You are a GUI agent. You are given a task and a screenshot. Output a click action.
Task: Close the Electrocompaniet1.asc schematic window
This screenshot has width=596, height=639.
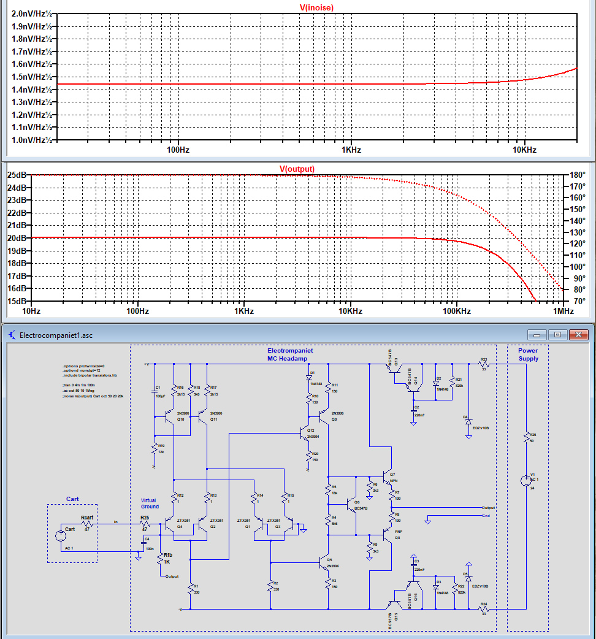578,335
